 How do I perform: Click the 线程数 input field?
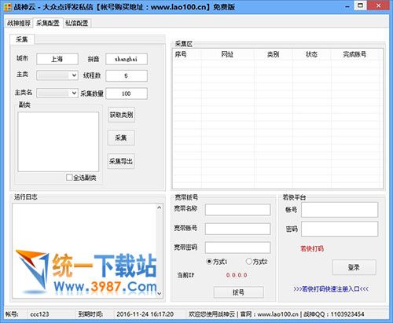(127, 75)
